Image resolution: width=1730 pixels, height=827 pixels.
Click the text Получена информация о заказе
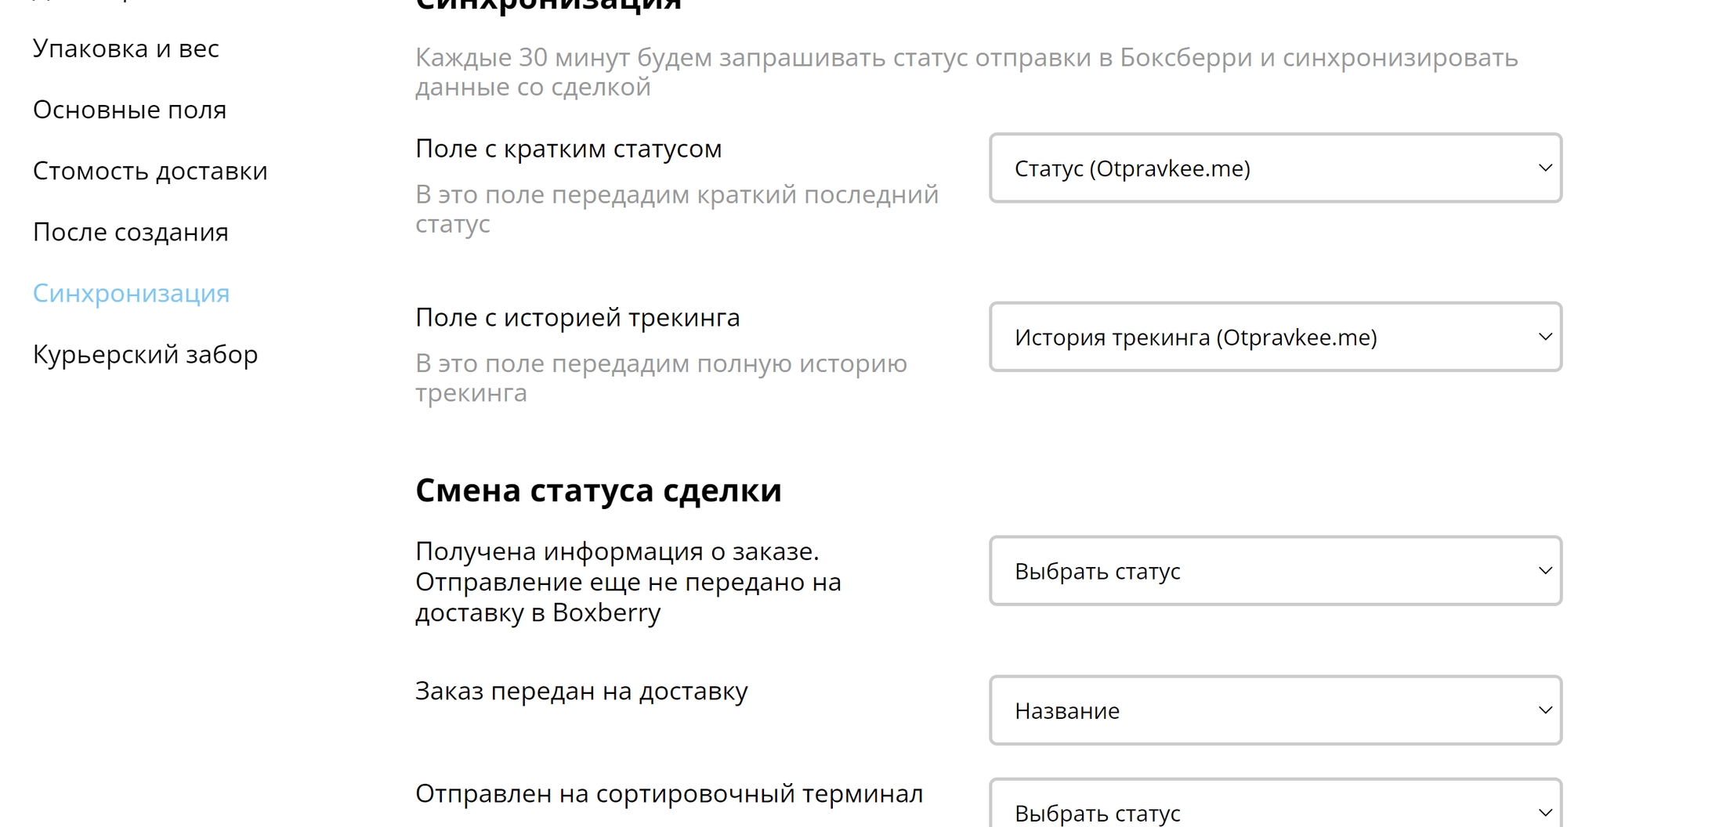[x=617, y=551]
